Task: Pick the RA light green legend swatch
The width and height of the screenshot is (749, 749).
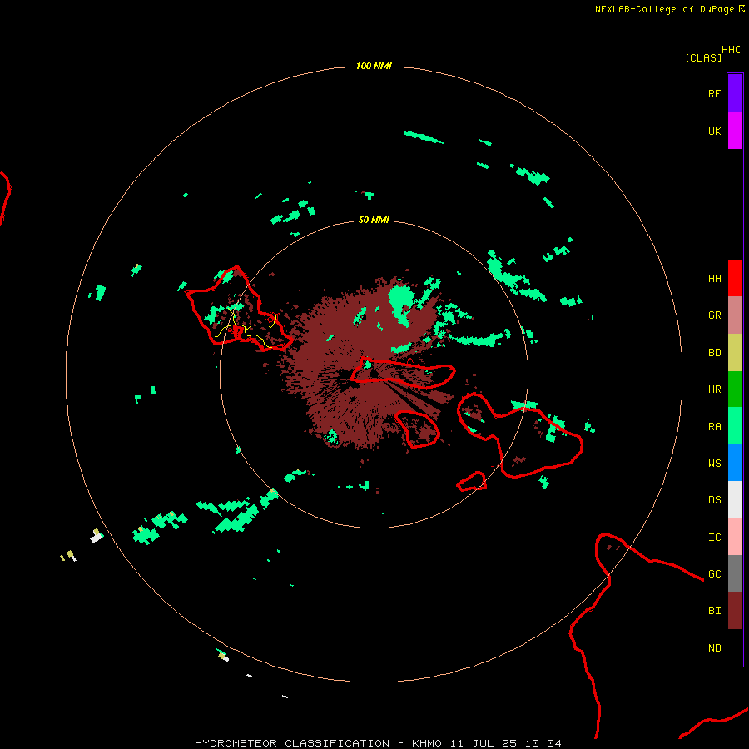Action: coord(735,426)
